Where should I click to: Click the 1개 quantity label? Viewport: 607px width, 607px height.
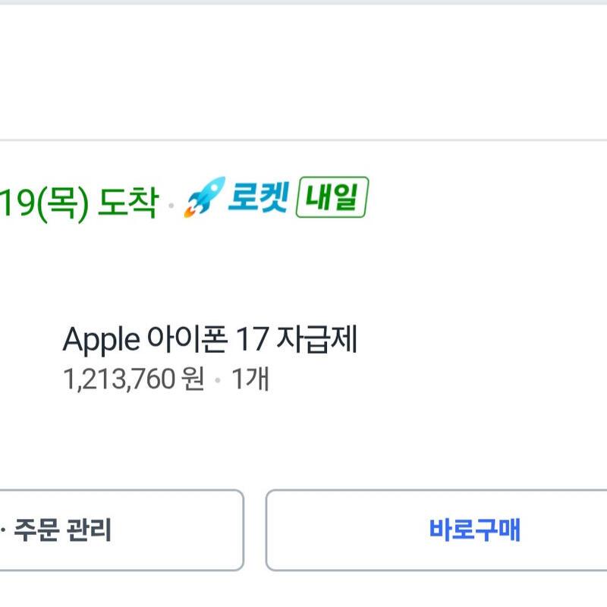[x=250, y=379]
